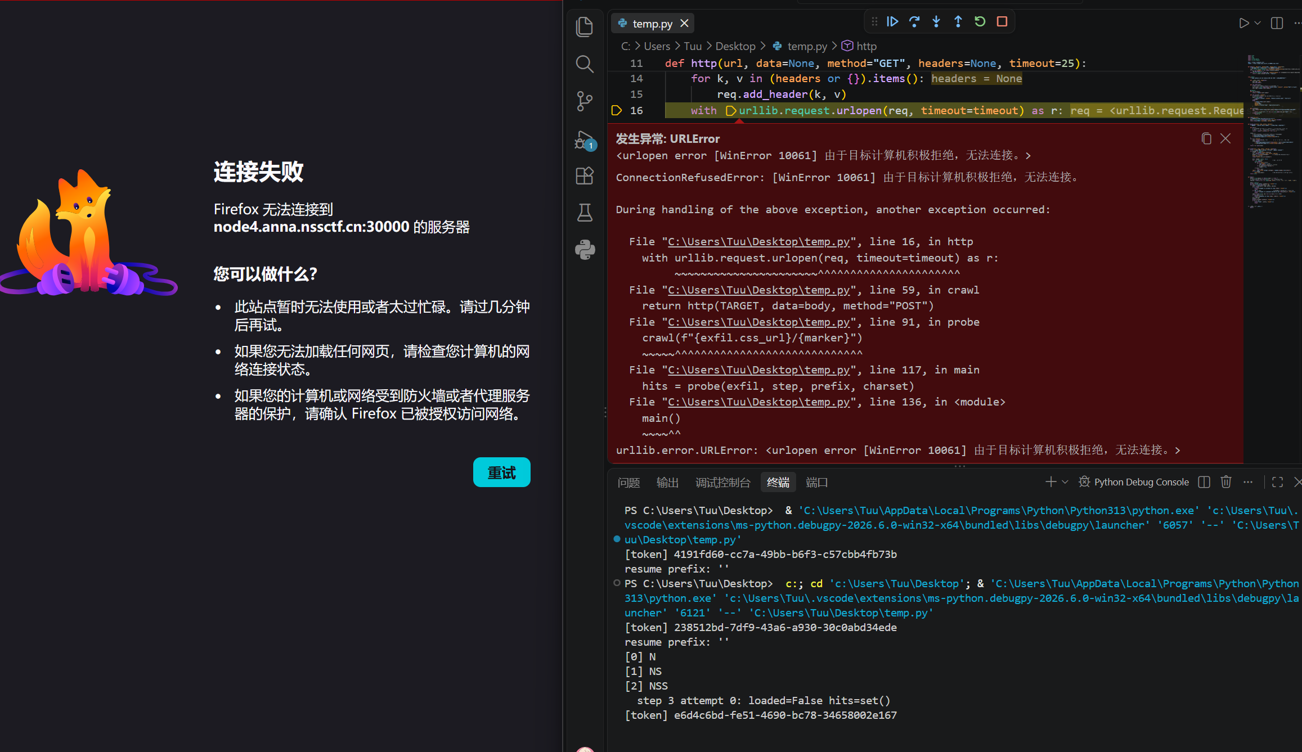Select Desktop in the breadcrumb path

[x=735, y=46]
